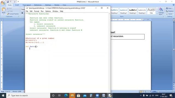Open File Explorer from taskbar
175x98 pixels.
[72, 96]
